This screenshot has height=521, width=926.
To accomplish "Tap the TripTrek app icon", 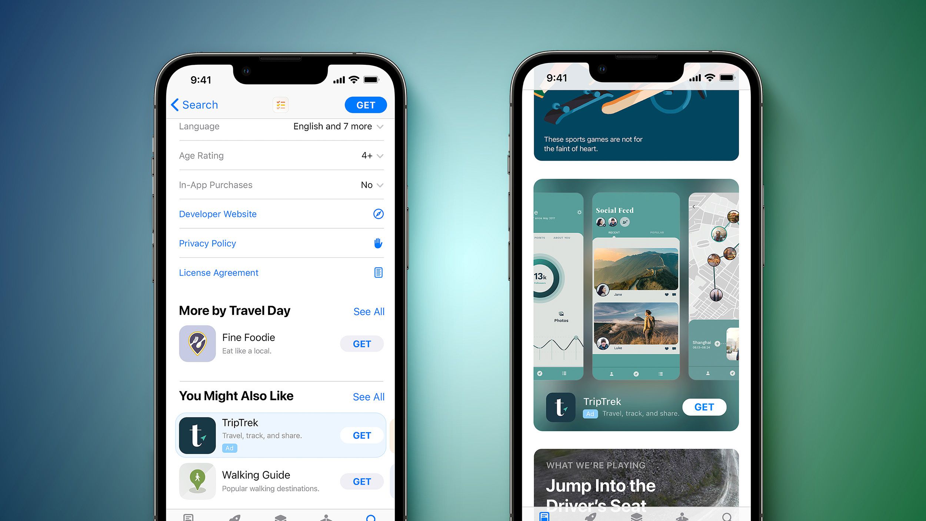I will (199, 435).
